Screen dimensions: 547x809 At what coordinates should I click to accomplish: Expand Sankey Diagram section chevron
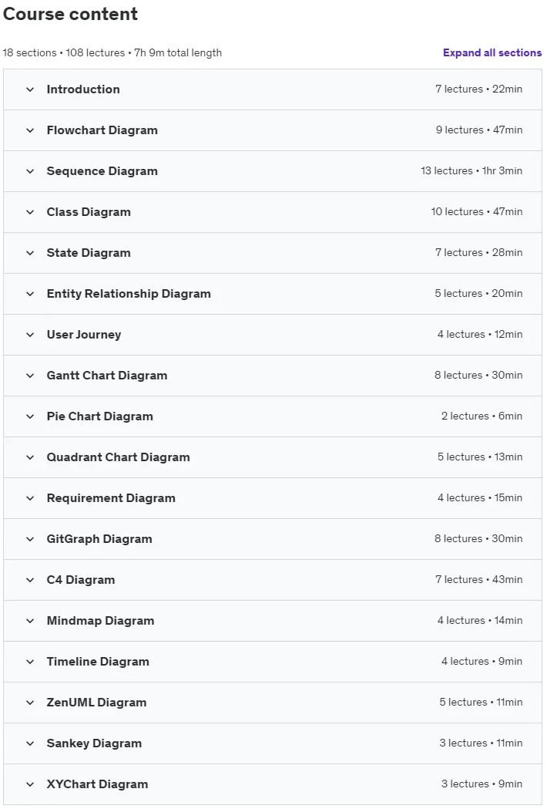(30, 743)
